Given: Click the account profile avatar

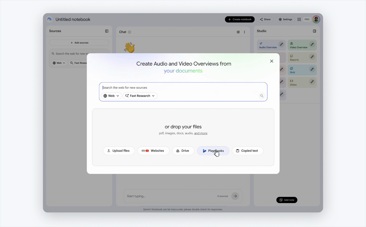Looking at the screenshot, I should tap(316, 19).
